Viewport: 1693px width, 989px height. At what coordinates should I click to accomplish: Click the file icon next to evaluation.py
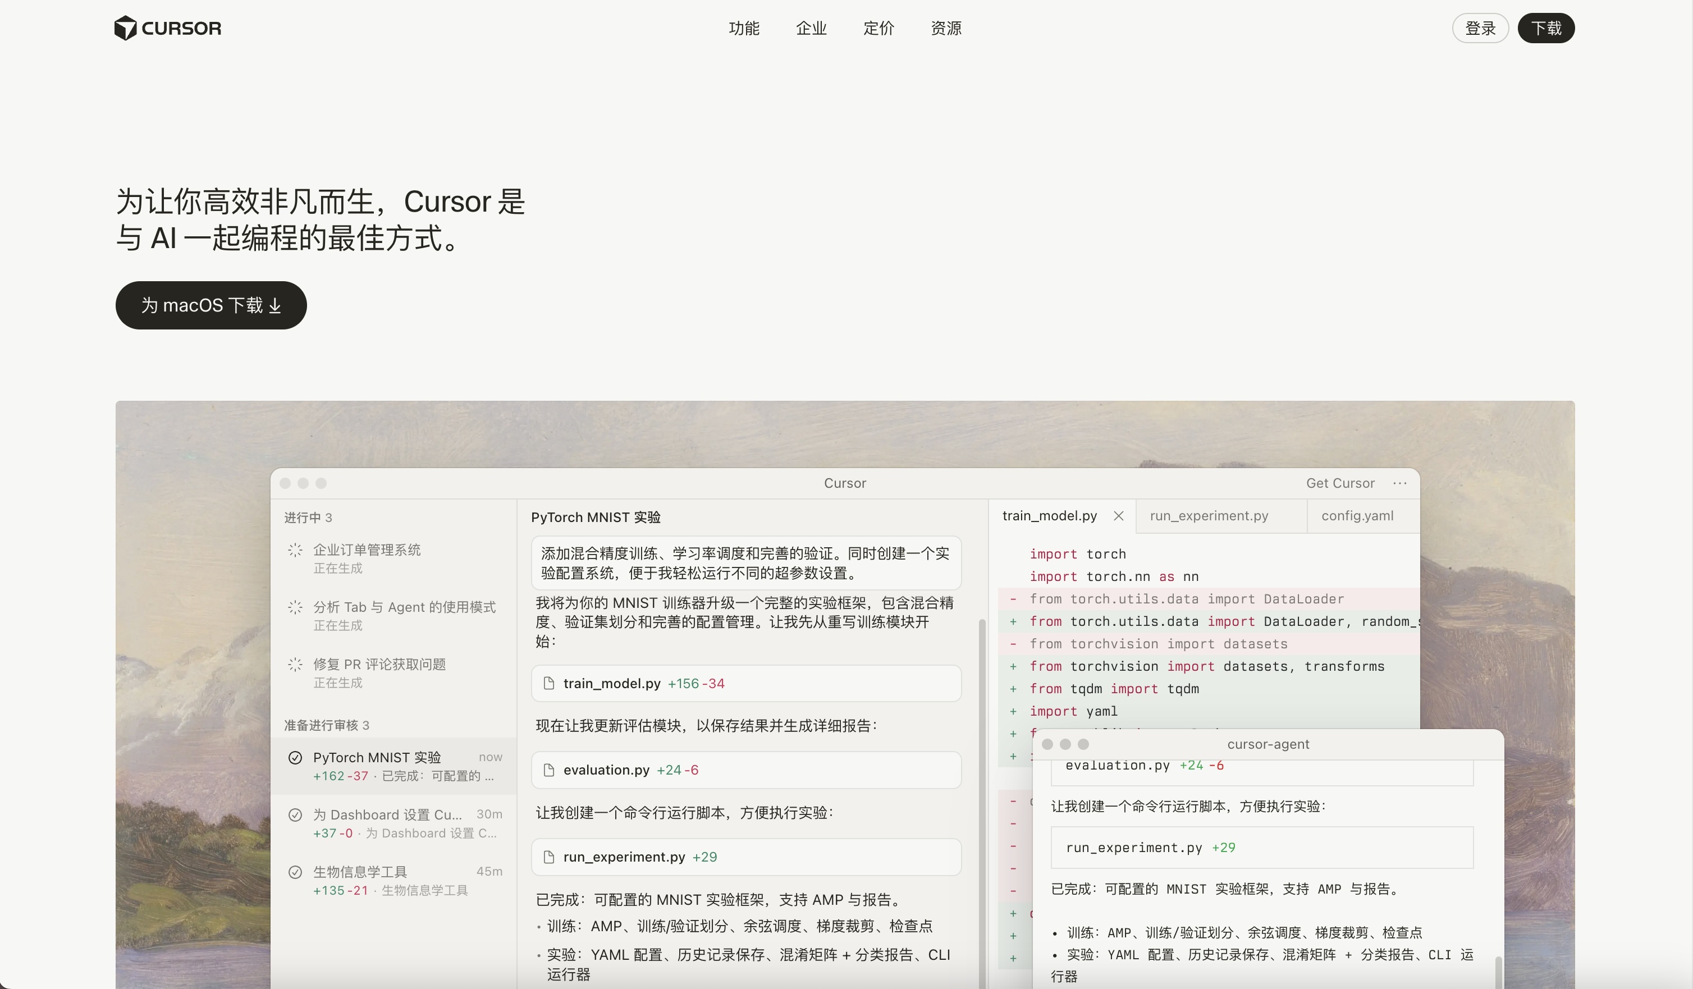(x=549, y=770)
